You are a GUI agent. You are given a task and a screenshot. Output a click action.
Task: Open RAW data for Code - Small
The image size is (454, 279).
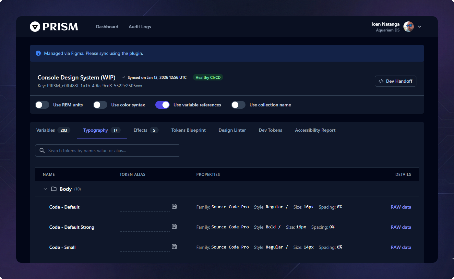click(x=401, y=247)
